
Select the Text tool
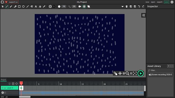tap(36, 7)
